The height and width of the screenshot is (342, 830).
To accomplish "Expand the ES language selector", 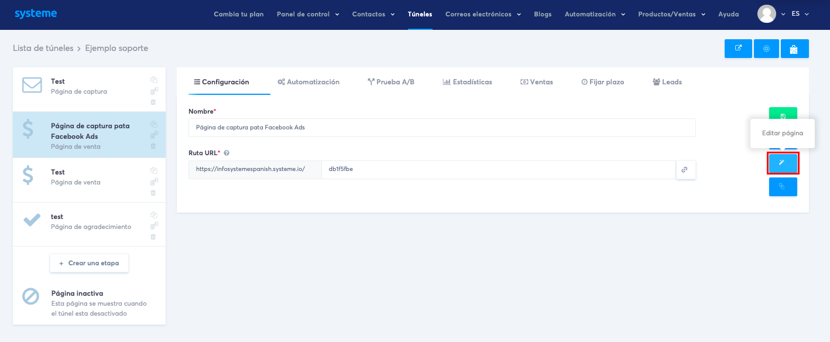I will 800,13.
